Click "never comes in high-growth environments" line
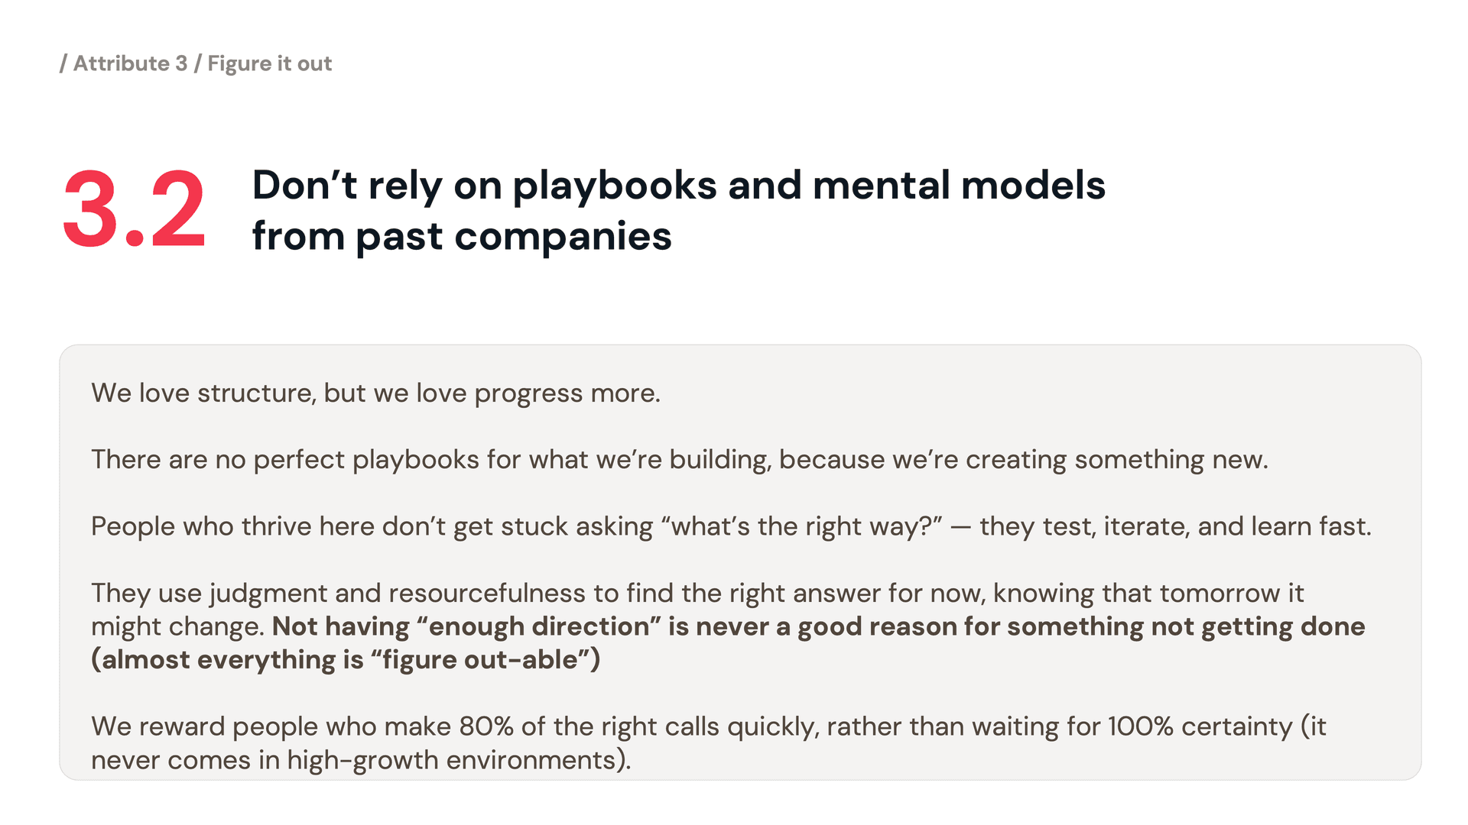Image resolution: width=1468 pixels, height=825 pixels. coord(360,760)
